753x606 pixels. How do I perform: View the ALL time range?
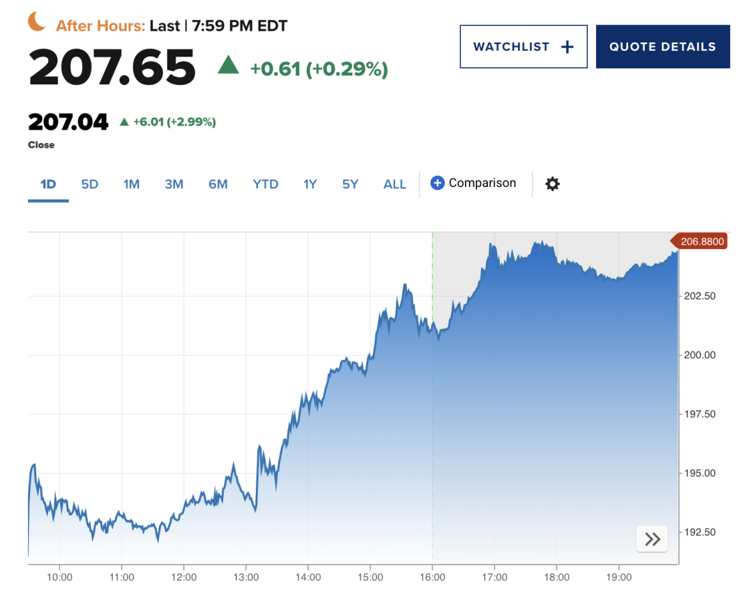click(x=395, y=184)
